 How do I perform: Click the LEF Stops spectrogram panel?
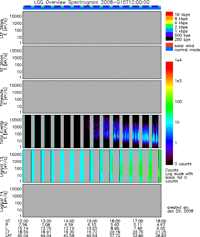(x=92, y=28)
